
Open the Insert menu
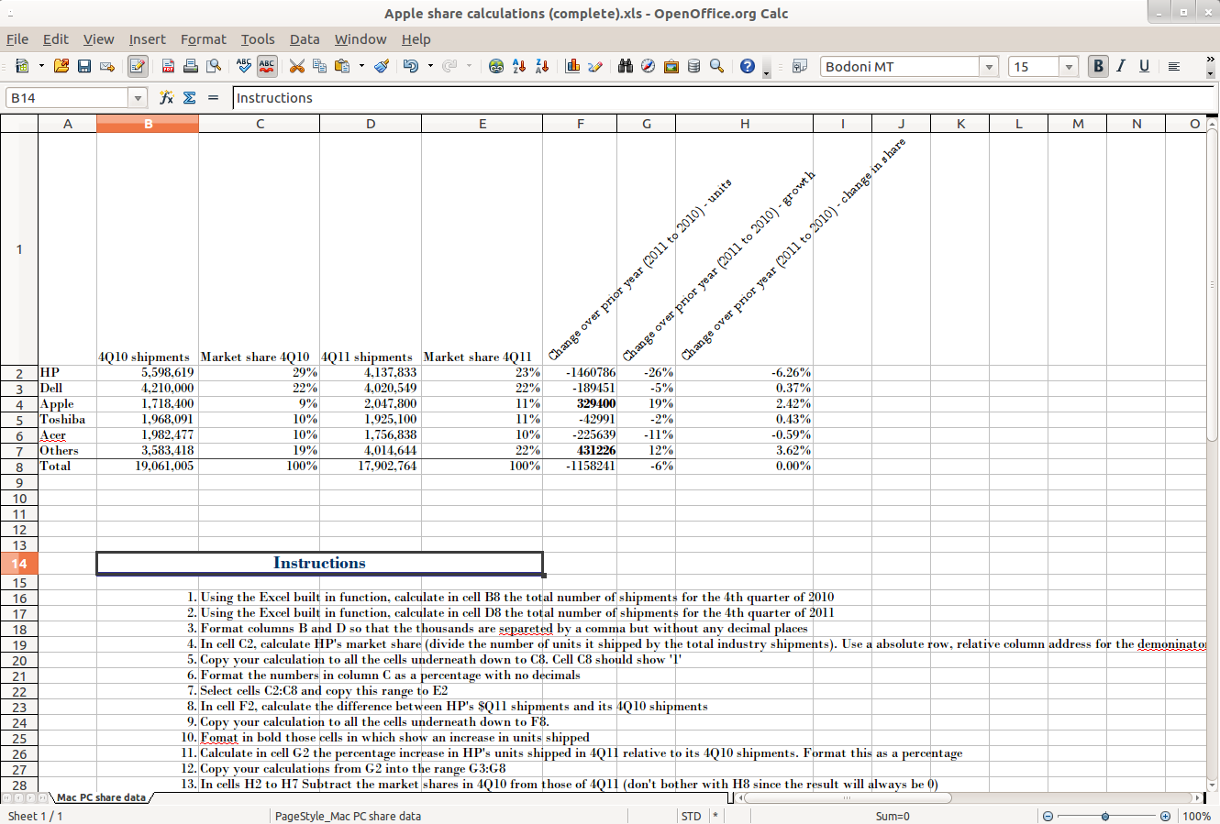point(147,39)
